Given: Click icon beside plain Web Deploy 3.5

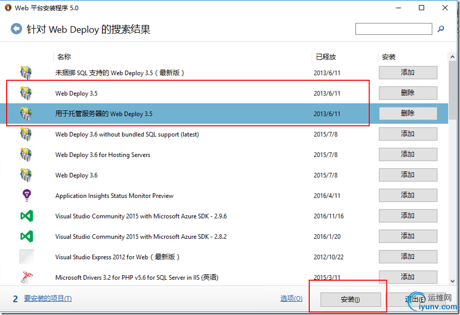Looking at the screenshot, I should 26,93.
